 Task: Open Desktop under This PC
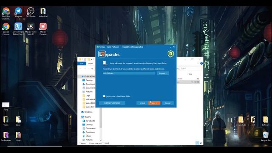tap(88, 125)
